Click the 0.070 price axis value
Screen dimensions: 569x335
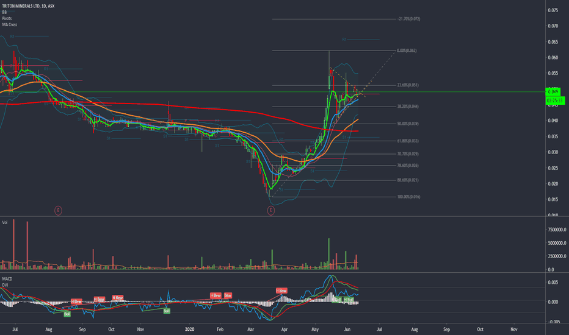tap(553, 26)
